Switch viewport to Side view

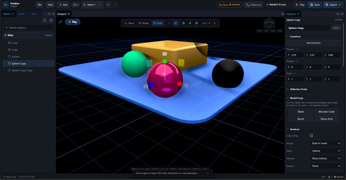tap(279, 31)
